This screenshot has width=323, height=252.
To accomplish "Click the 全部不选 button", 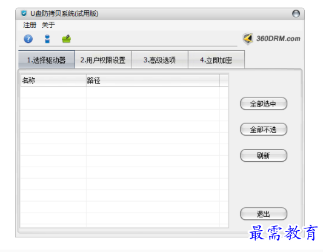I will click(x=264, y=129).
